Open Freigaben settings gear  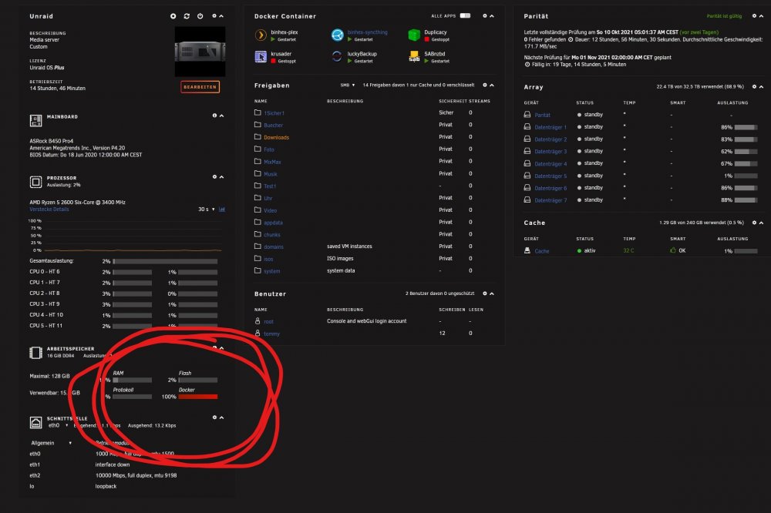pyautogui.click(x=485, y=85)
